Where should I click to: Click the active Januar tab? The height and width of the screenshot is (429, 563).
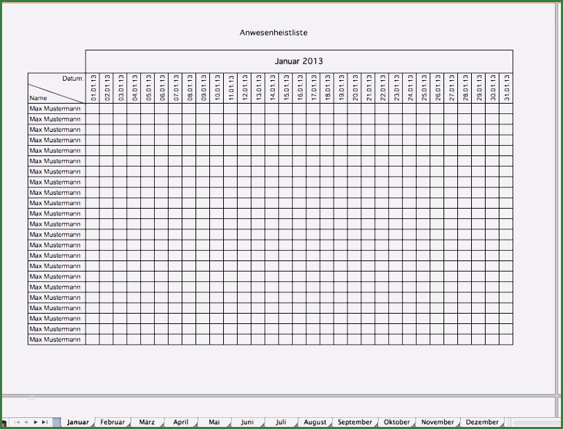tap(78, 421)
